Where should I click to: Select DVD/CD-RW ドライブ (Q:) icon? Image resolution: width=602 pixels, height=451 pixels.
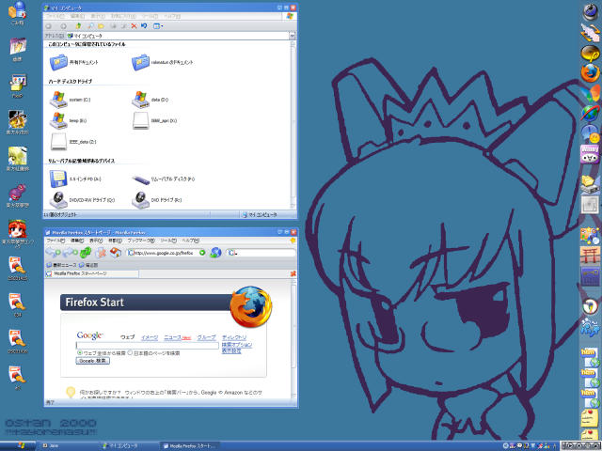coord(58,200)
